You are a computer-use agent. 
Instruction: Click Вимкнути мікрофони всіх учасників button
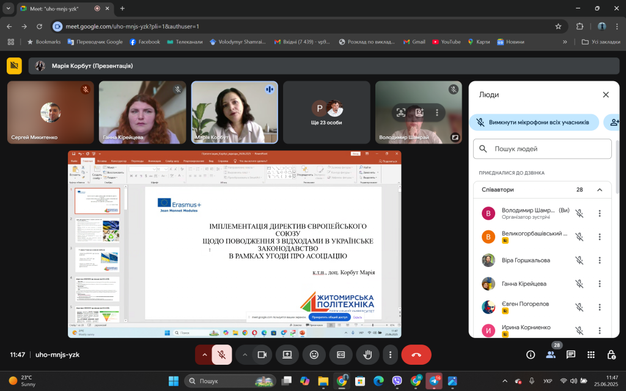pos(534,122)
